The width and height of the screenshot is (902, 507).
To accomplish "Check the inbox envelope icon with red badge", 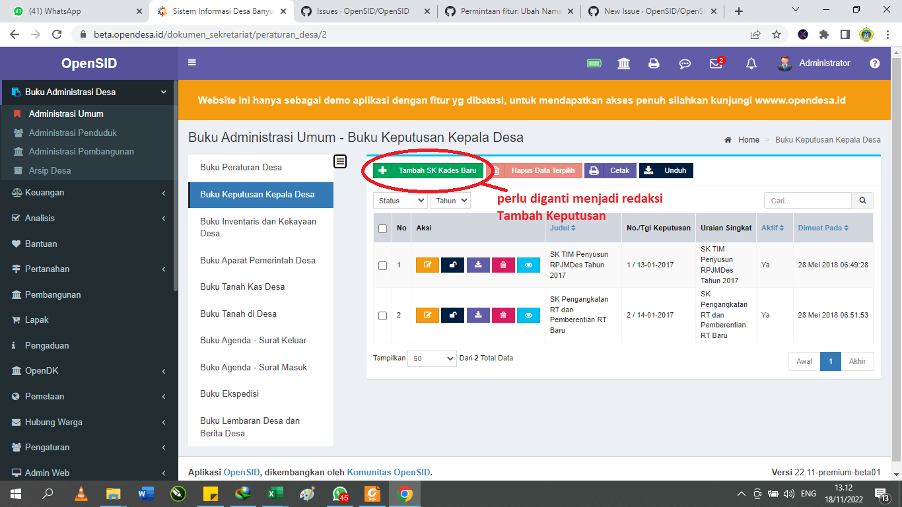I will (716, 63).
